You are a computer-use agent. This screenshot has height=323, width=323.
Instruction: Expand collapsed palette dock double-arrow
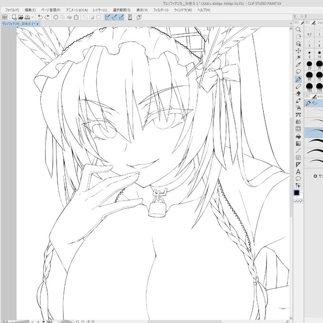click(302, 16)
